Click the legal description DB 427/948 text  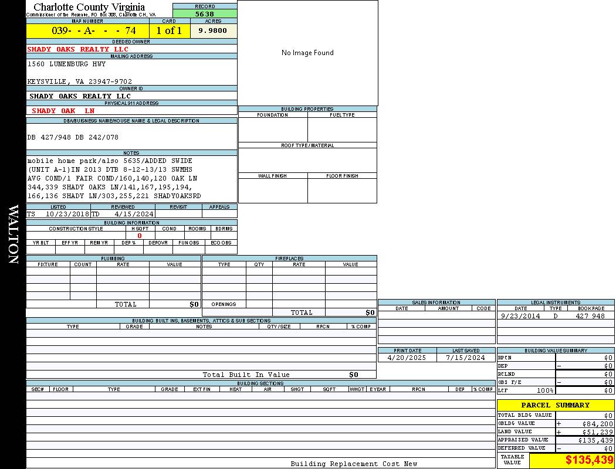pos(73,137)
